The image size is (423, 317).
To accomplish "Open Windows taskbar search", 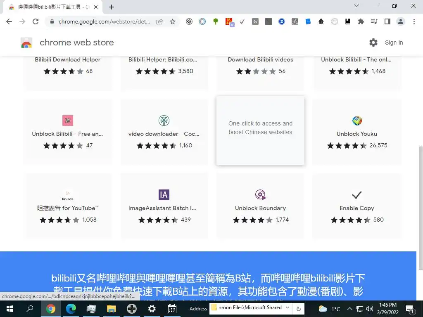I will [x=30, y=309].
